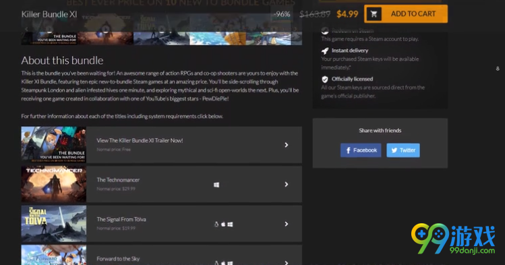505x265 pixels.
Task: Click Twitter bird icon in share button
Action: 394,150
